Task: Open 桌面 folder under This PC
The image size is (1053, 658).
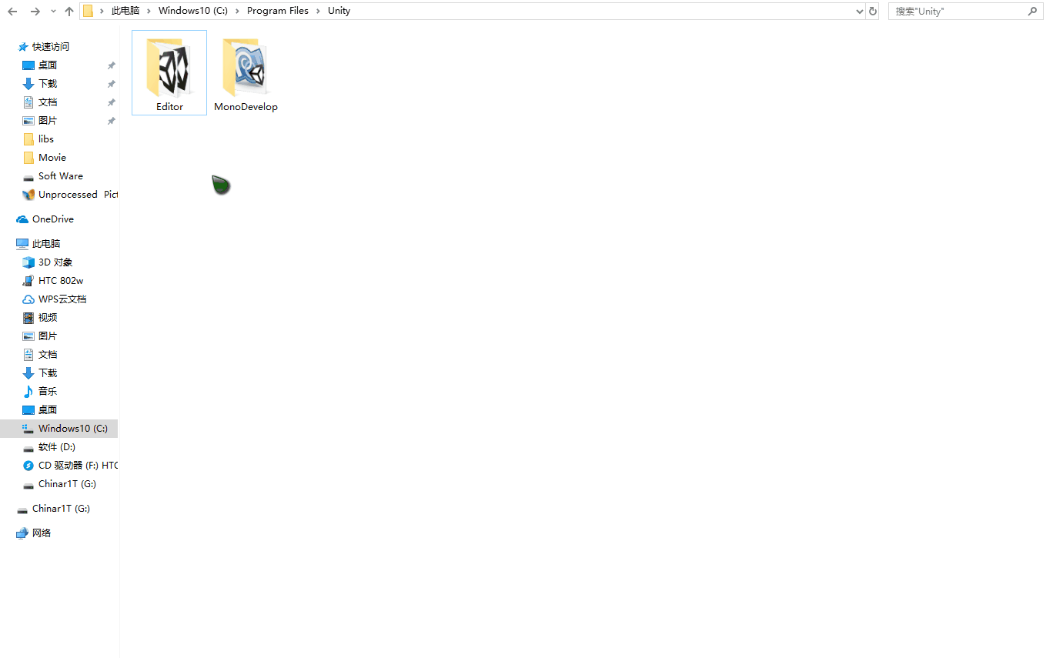Action: 48,410
